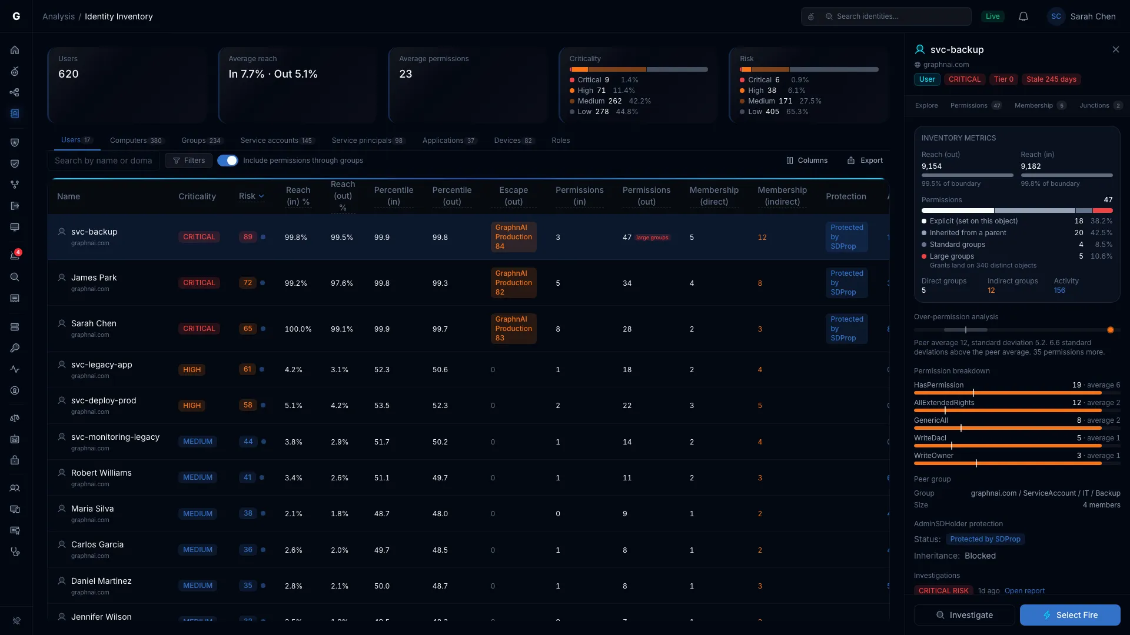Close the svc-backup details panel
The height and width of the screenshot is (635, 1130).
pos(1116,49)
